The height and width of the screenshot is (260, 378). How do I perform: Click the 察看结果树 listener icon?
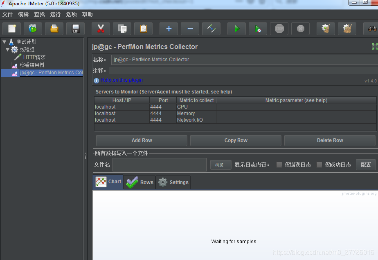coord(14,65)
